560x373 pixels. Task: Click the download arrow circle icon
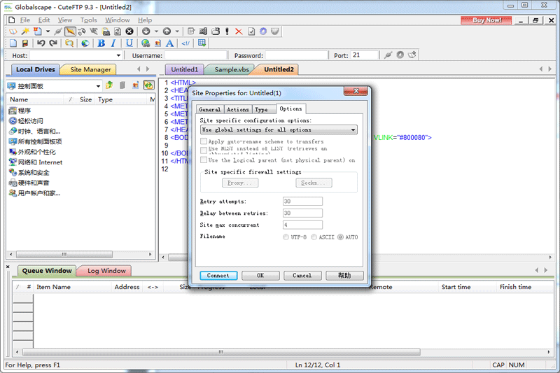click(146, 31)
